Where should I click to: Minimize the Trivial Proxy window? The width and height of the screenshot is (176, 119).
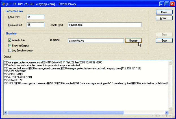(x=162, y=4)
